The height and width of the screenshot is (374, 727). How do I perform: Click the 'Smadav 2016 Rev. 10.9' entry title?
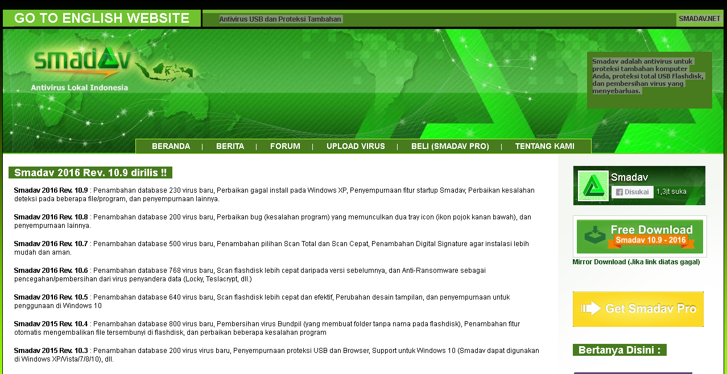pos(51,190)
